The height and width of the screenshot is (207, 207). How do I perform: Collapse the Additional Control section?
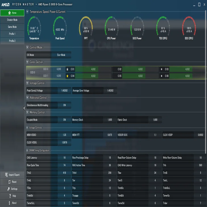(x=27, y=97)
